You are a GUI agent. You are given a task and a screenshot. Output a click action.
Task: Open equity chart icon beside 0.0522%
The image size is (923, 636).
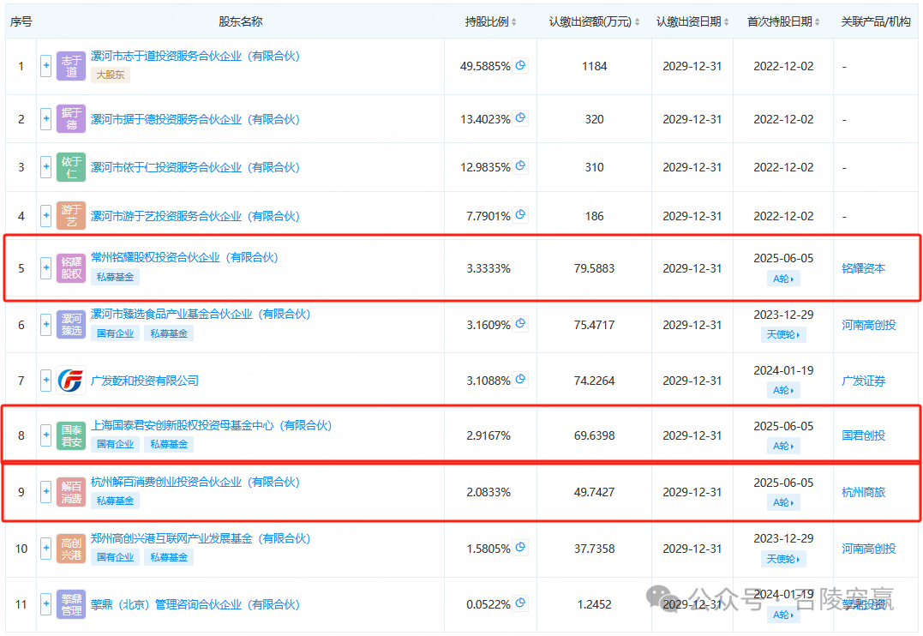point(520,603)
